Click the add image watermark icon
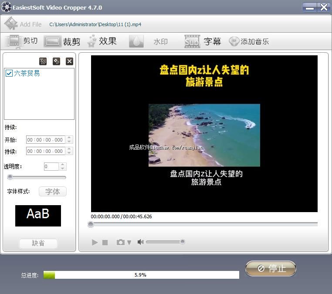 coord(56,61)
